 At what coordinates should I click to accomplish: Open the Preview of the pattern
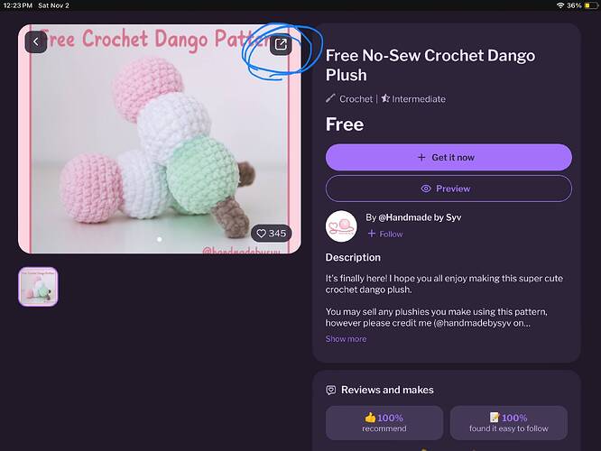coord(448,189)
